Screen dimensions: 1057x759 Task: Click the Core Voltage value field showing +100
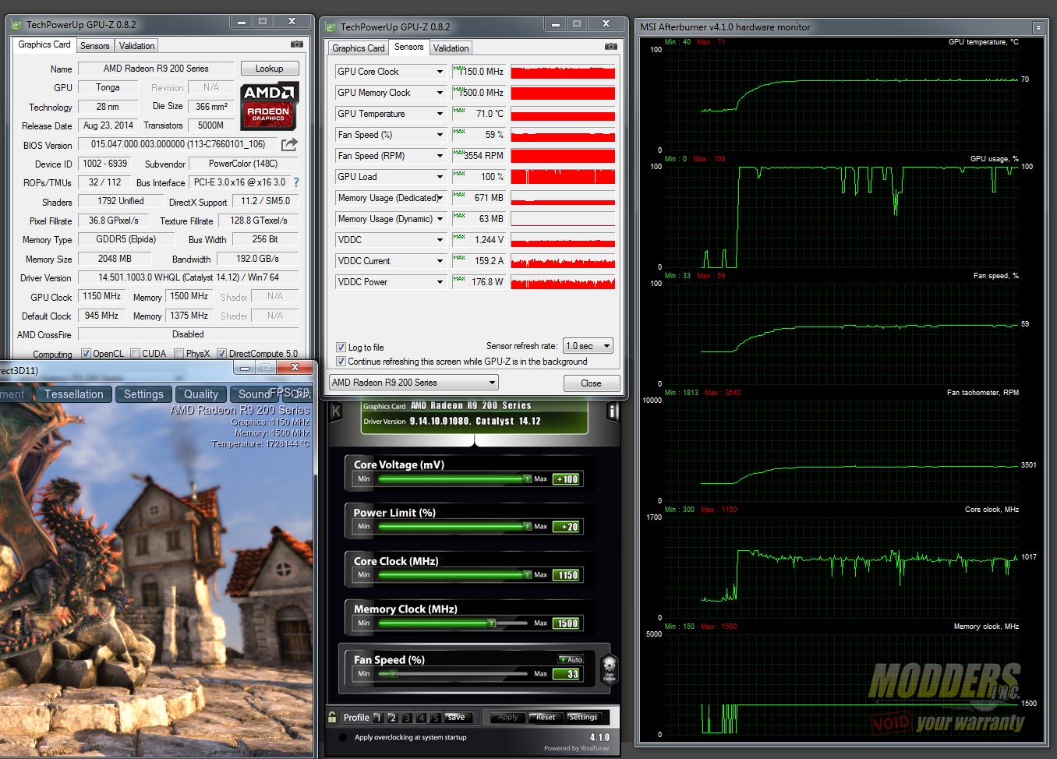pos(567,479)
